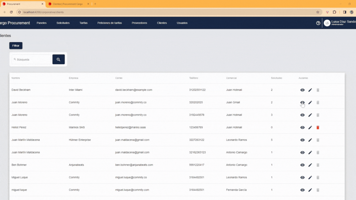Sort table by Solicitudes column header

276,78
